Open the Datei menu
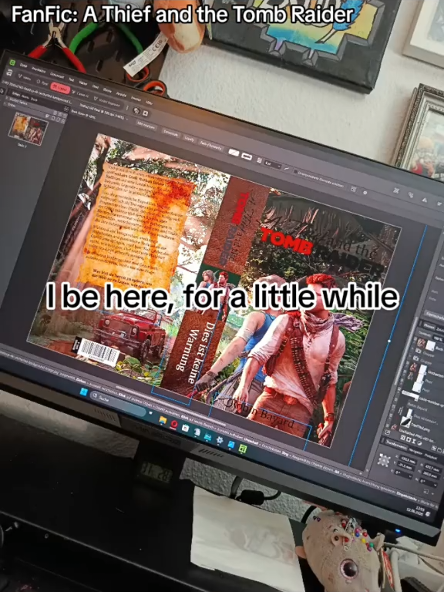 (23, 65)
